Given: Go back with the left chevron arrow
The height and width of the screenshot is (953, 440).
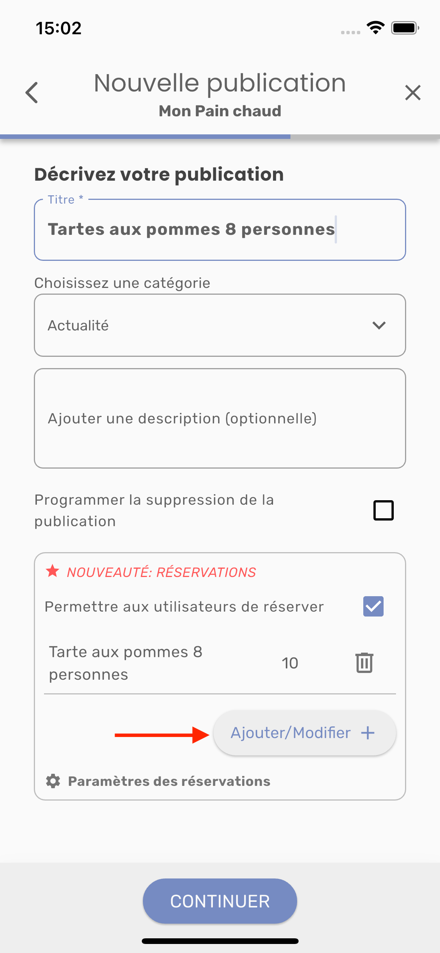Looking at the screenshot, I should [x=32, y=93].
